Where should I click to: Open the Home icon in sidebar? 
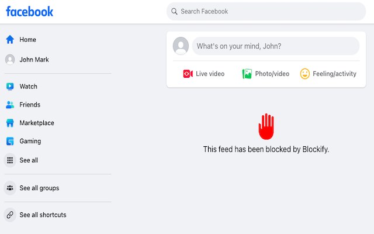pos(10,39)
